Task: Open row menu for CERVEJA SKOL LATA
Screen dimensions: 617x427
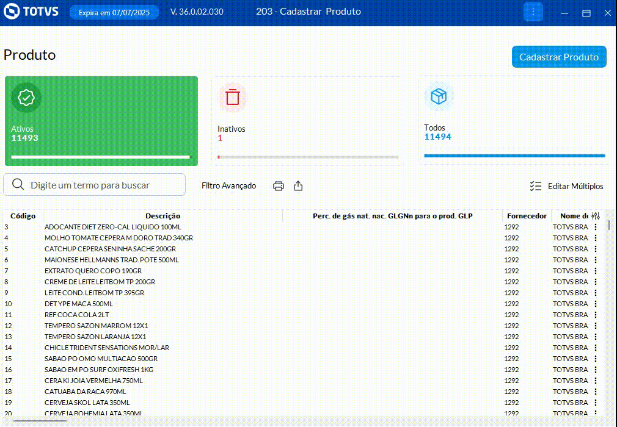Action: click(x=596, y=403)
